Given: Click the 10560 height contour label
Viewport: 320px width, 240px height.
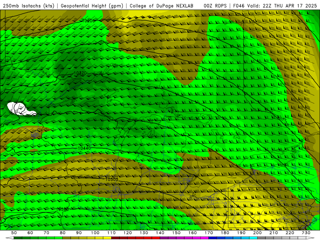Looking at the screenshot, I should (x=62, y=209).
